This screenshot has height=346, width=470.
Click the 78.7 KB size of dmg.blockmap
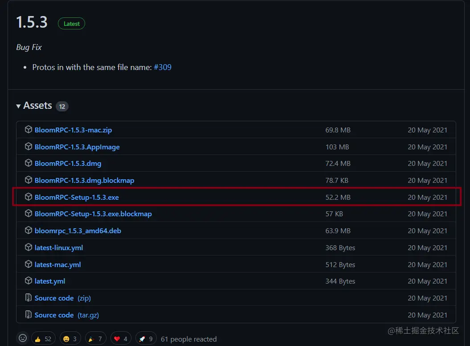tap(337, 180)
